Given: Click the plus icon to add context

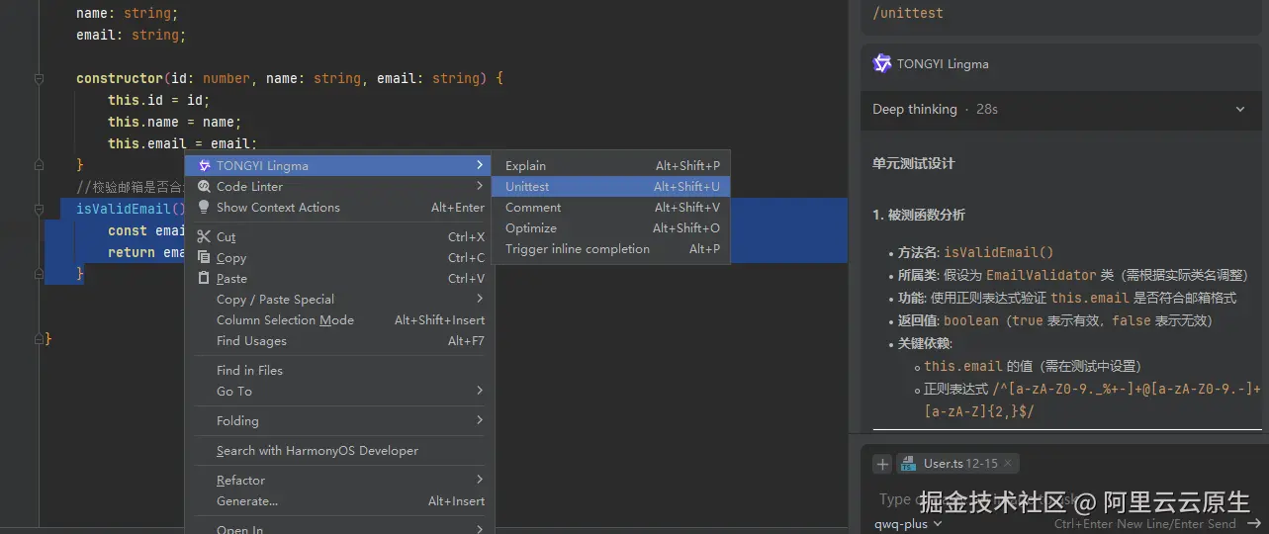Looking at the screenshot, I should coord(882,464).
